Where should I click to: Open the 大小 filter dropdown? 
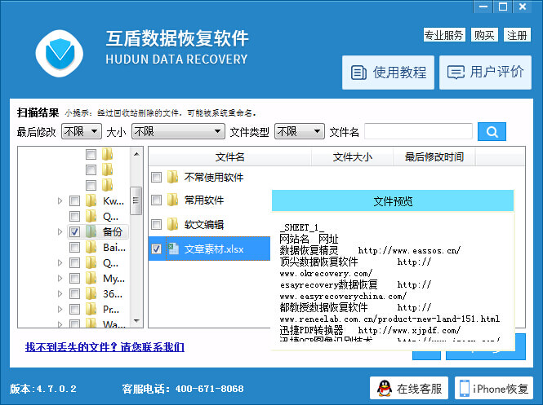[x=178, y=132]
